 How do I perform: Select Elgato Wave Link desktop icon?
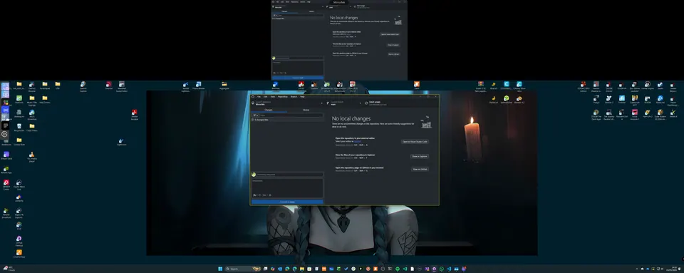click(19, 185)
